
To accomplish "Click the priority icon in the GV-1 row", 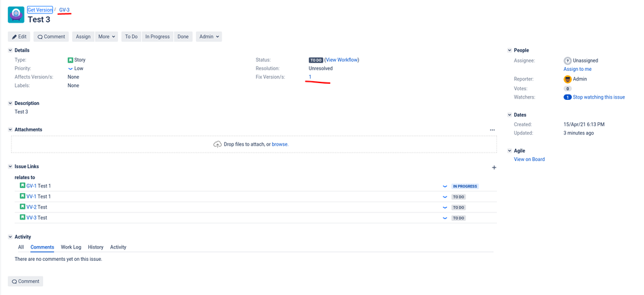I will (445, 186).
